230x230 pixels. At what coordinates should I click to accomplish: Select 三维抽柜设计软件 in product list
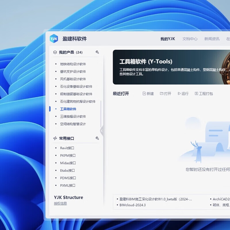click(73, 116)
